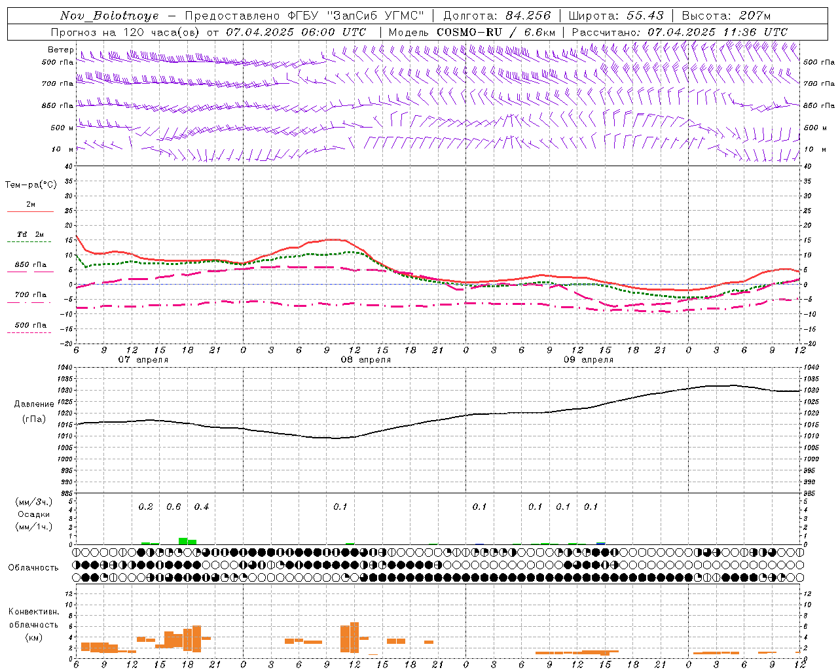Click the Конвективн. panel label
The image size is (838, 670).
point(33,612)
